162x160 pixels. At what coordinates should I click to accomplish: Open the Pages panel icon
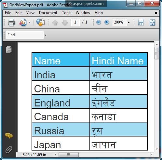coord(9,49)
